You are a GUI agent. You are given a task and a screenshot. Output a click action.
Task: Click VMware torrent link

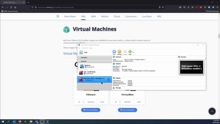click(x=91, y=102)
